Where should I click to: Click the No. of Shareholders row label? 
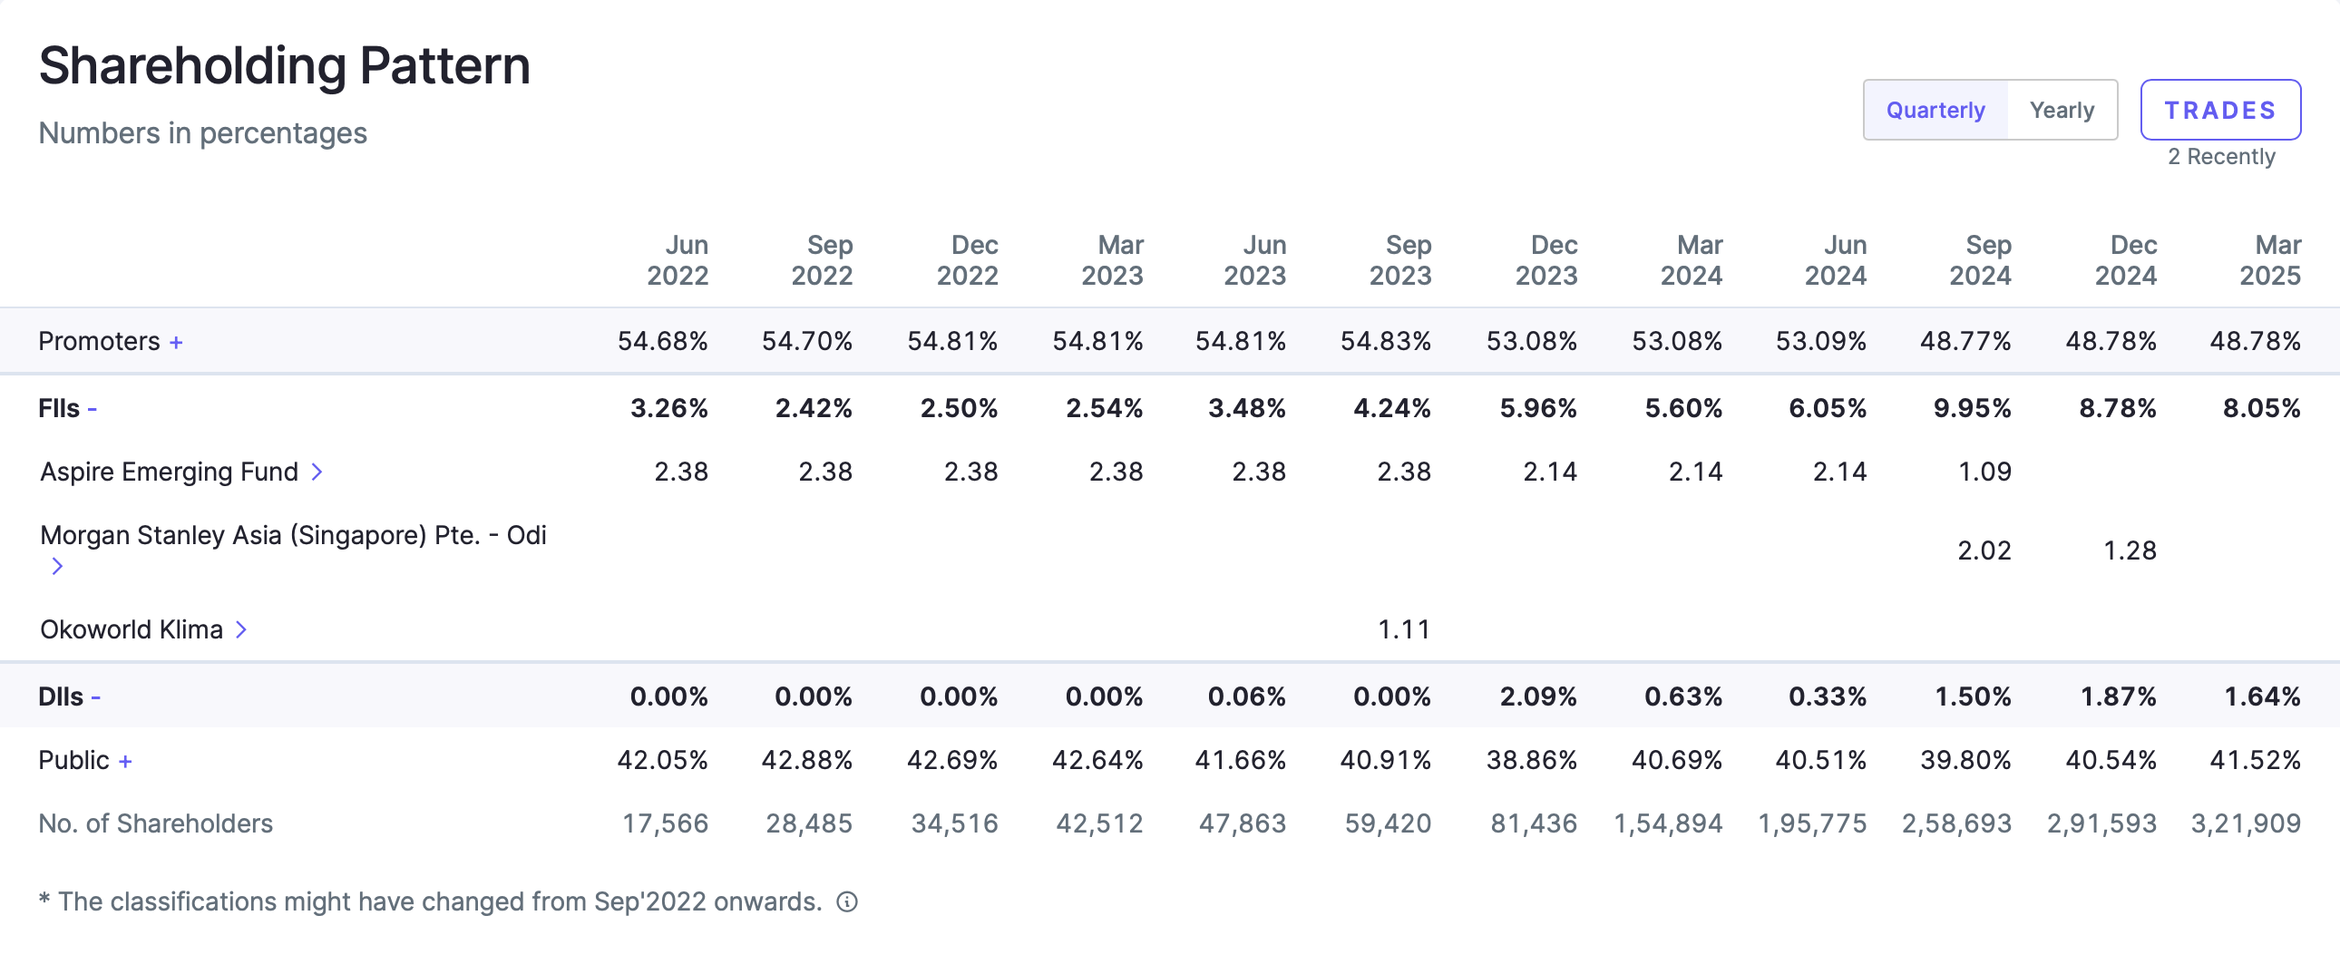tap(155, 823)
